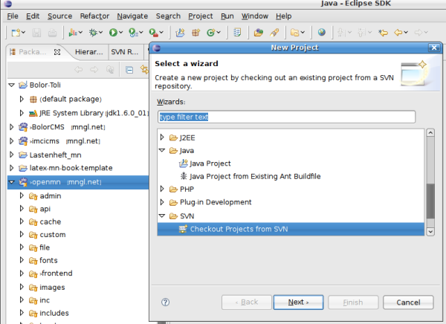This screenshot has width=446, height=324.
Task: Click the run-last-tool red toolbox icon
Action: [x=154, y=33]
